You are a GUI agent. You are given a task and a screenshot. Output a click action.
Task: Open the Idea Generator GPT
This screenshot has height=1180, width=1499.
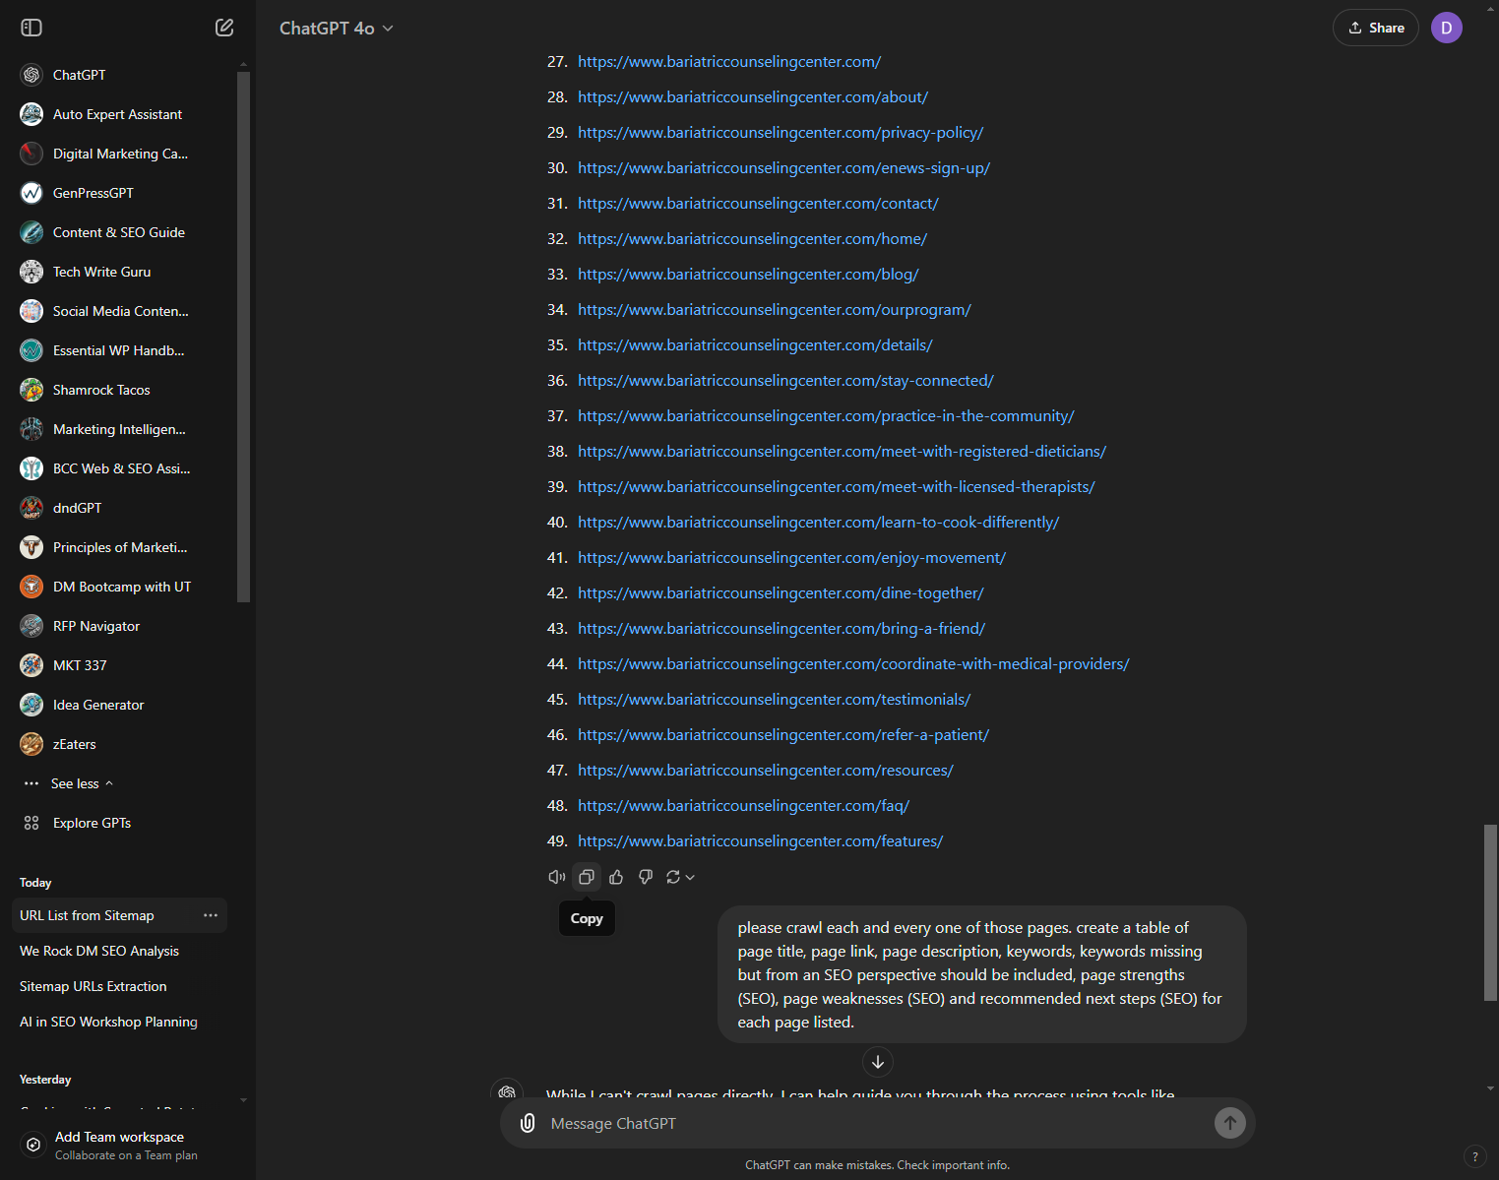pyautogui.click(x=123, y=705)
